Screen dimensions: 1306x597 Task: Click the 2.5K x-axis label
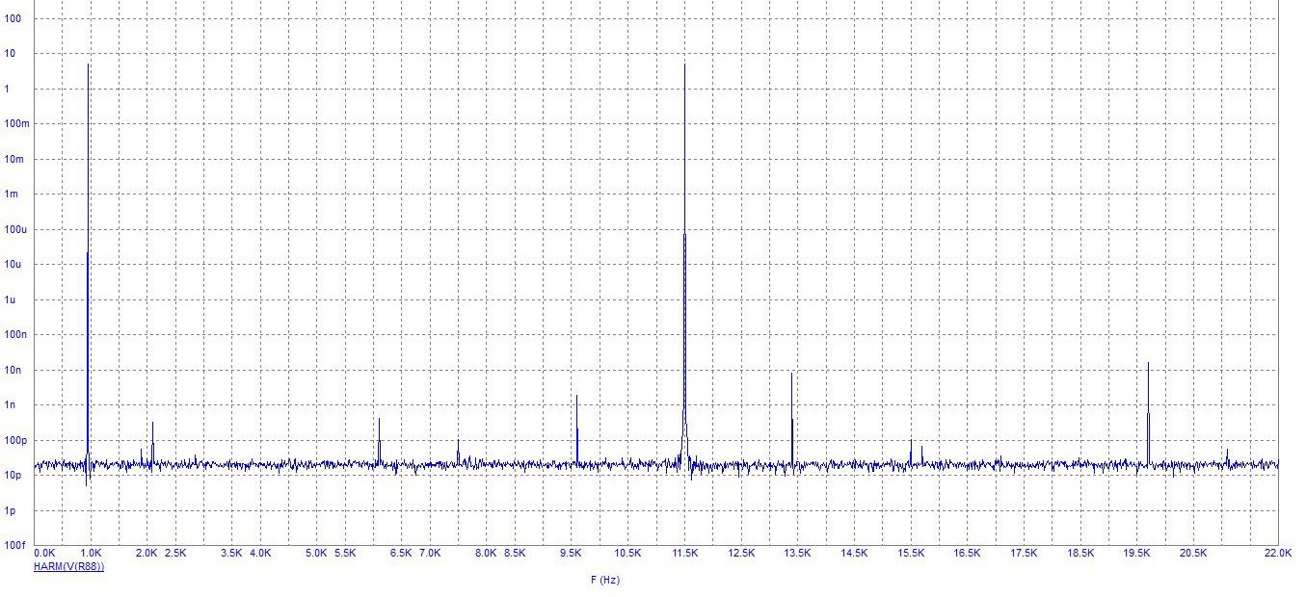[x=175, y=554]
